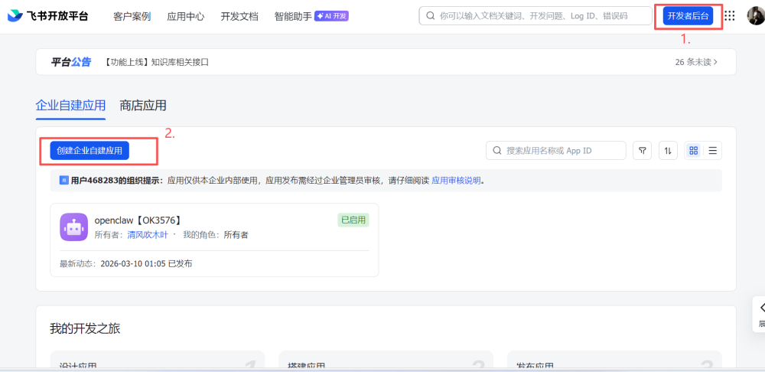Click the openclaw purple robot app icon
The height and width of the screenshot is (372, 765).
[74, 227]
